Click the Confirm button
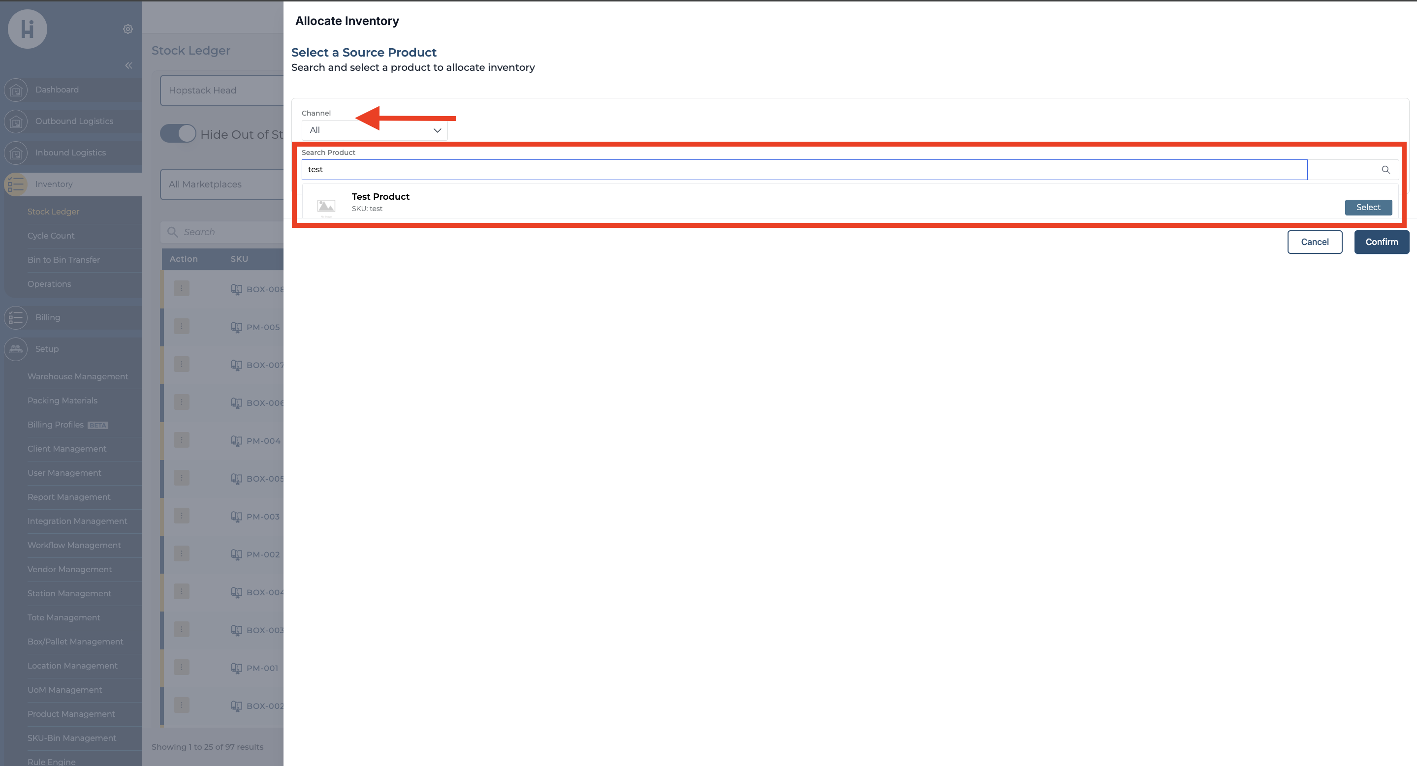Viewport: 1417px width, 766px height. 1381,242
